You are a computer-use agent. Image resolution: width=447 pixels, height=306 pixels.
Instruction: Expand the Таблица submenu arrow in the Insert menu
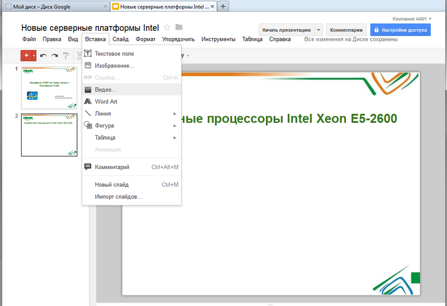click(x=175, y=137)
